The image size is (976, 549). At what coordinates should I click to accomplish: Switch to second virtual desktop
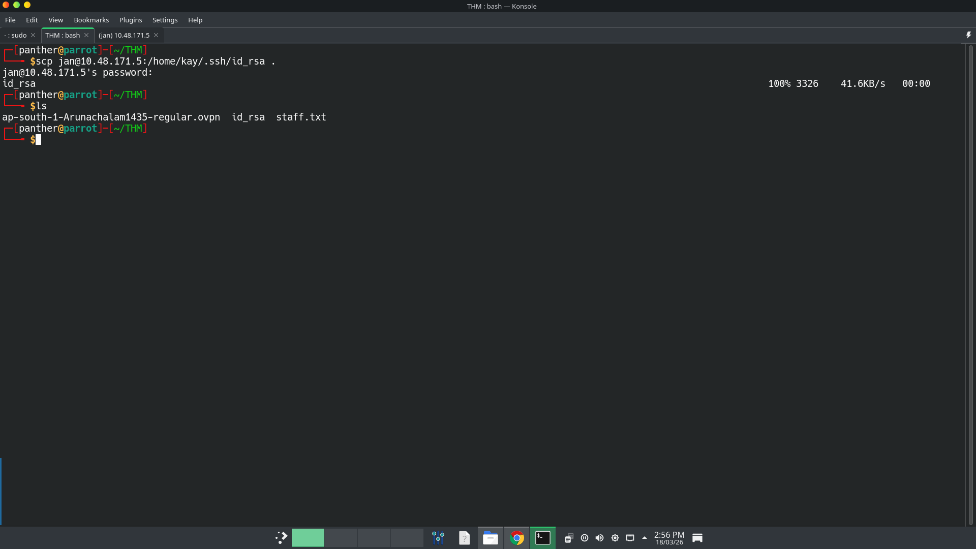tap(341, 538)
